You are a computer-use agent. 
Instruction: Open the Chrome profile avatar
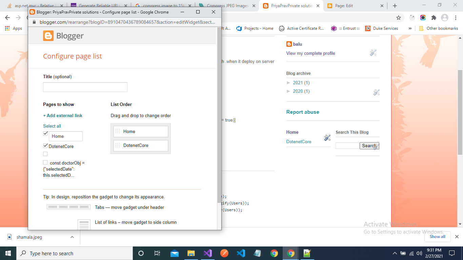444,18
